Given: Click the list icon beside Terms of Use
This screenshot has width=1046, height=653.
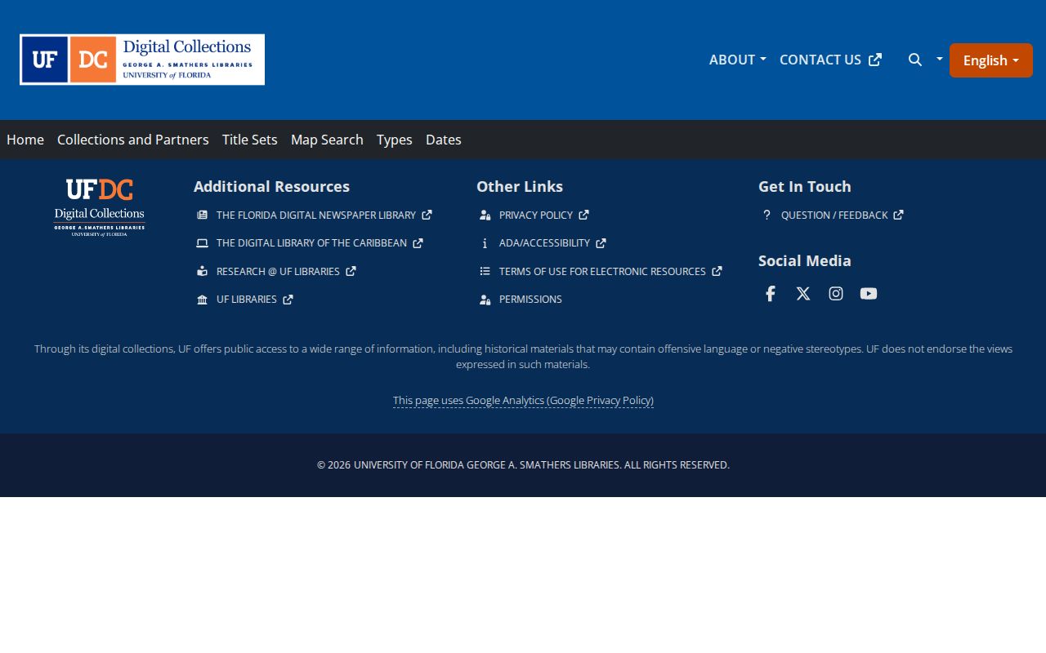Looking at the screenshot, I should point(485,271).
